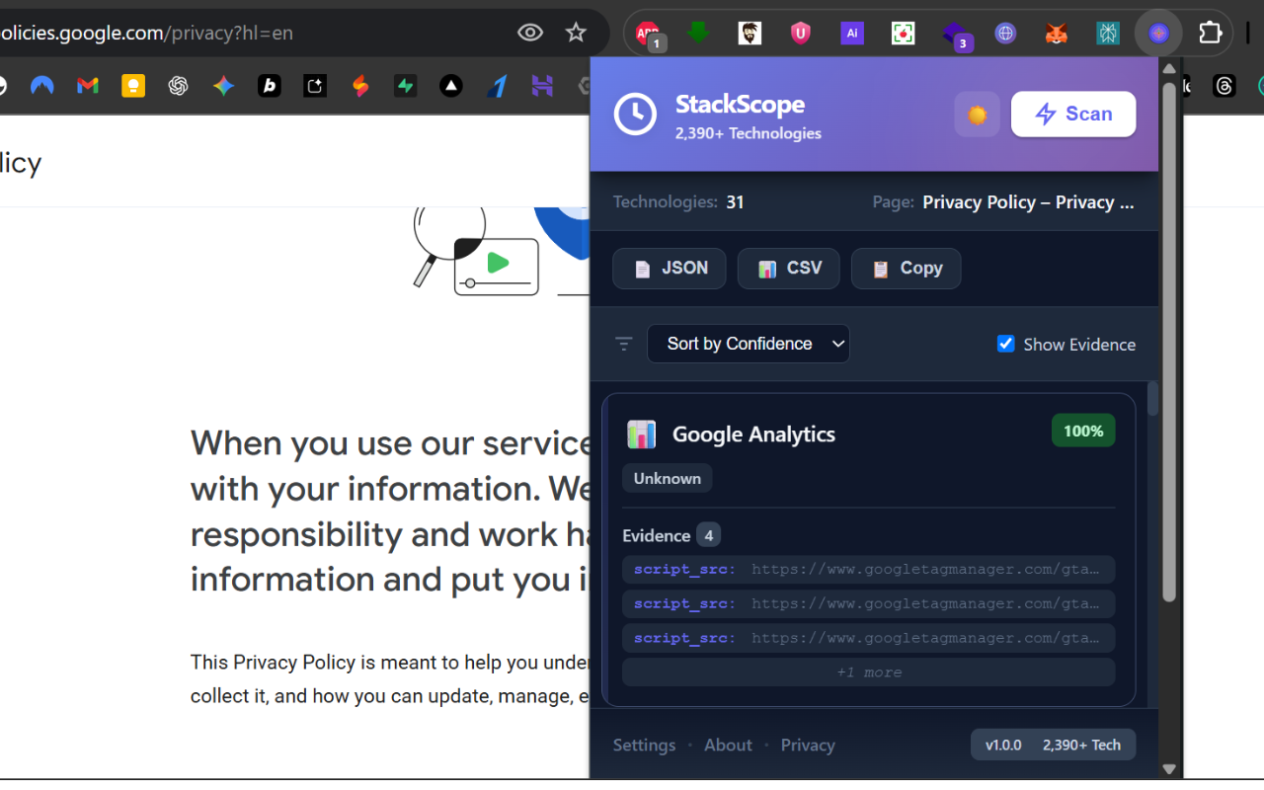Open the black square sparkle bookmark
The width and height of the screenshot is (1264, 790).
pos(315,86)
